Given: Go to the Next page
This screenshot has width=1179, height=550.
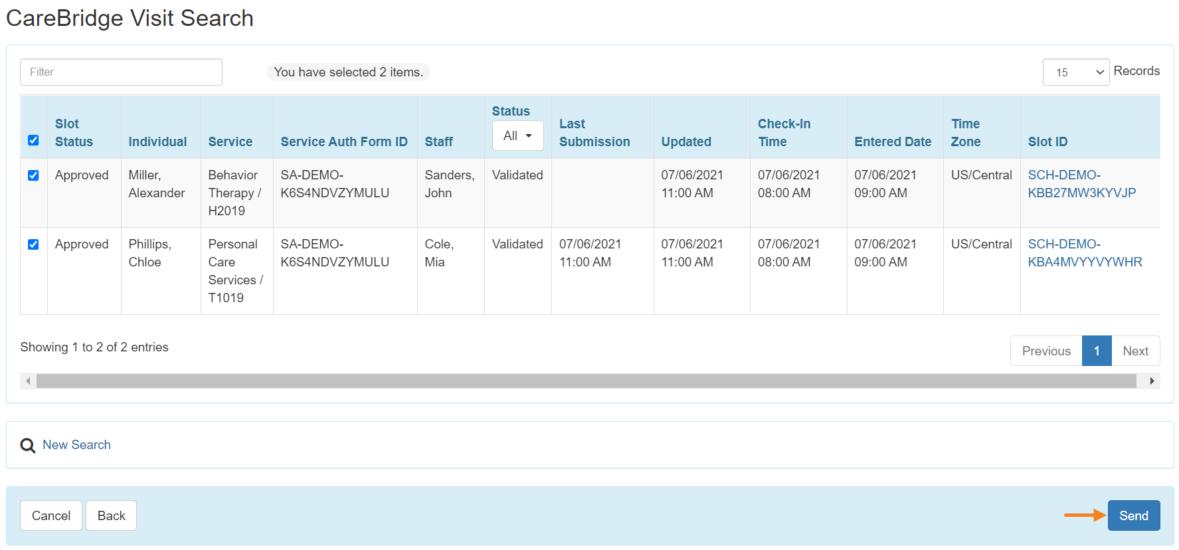Looking at the screenshot, I should (x=1135, y=351).
